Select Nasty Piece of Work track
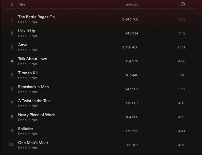Viewport: 202px width, 155px height. (36, 115)
